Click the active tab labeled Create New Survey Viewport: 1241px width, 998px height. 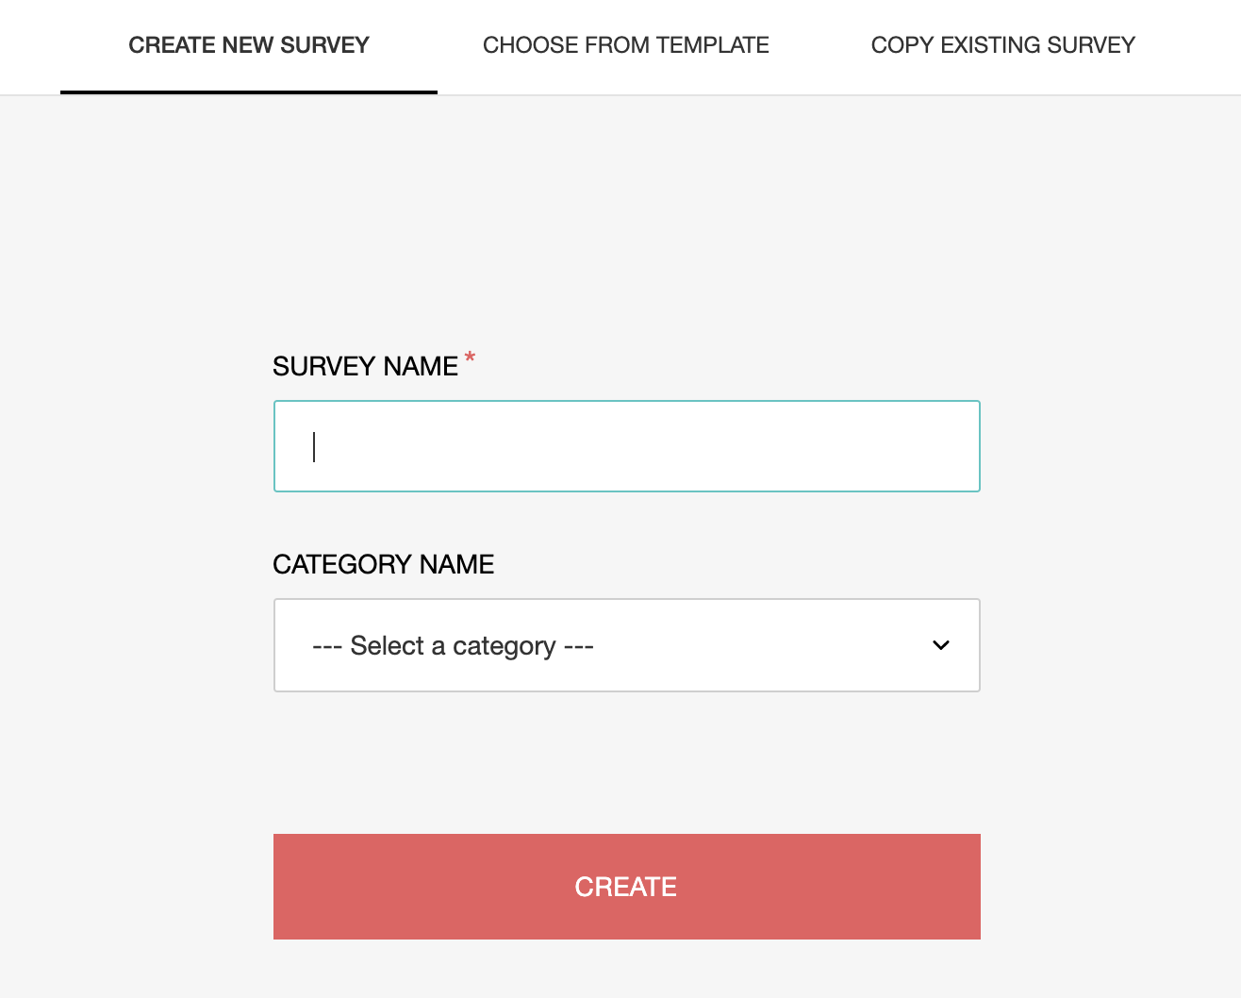tap(249, 45)
